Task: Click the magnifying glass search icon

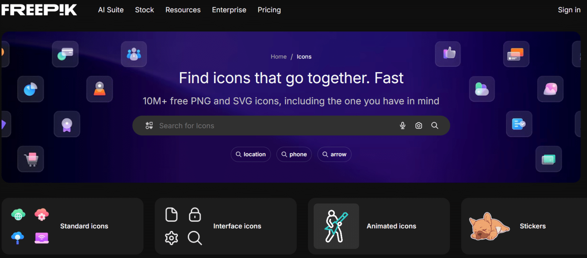Action: pos(435,125)
